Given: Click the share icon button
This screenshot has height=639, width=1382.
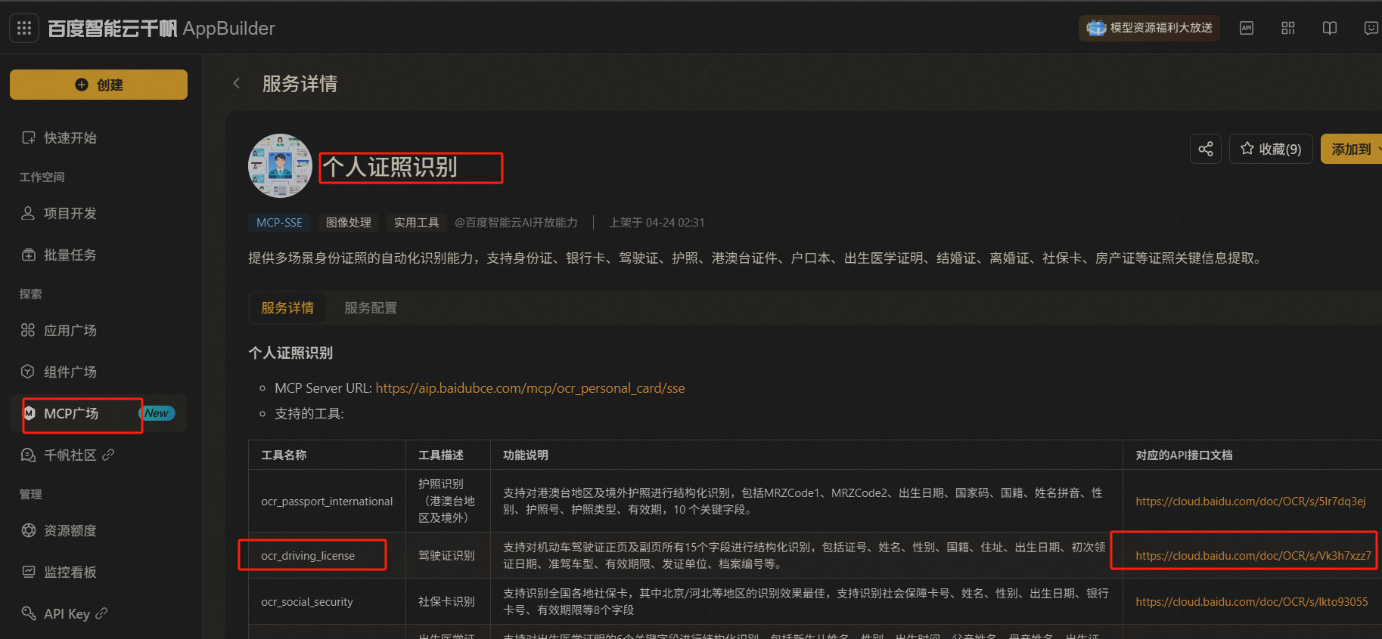Looking at the screenshot, I should (1206, 149).
